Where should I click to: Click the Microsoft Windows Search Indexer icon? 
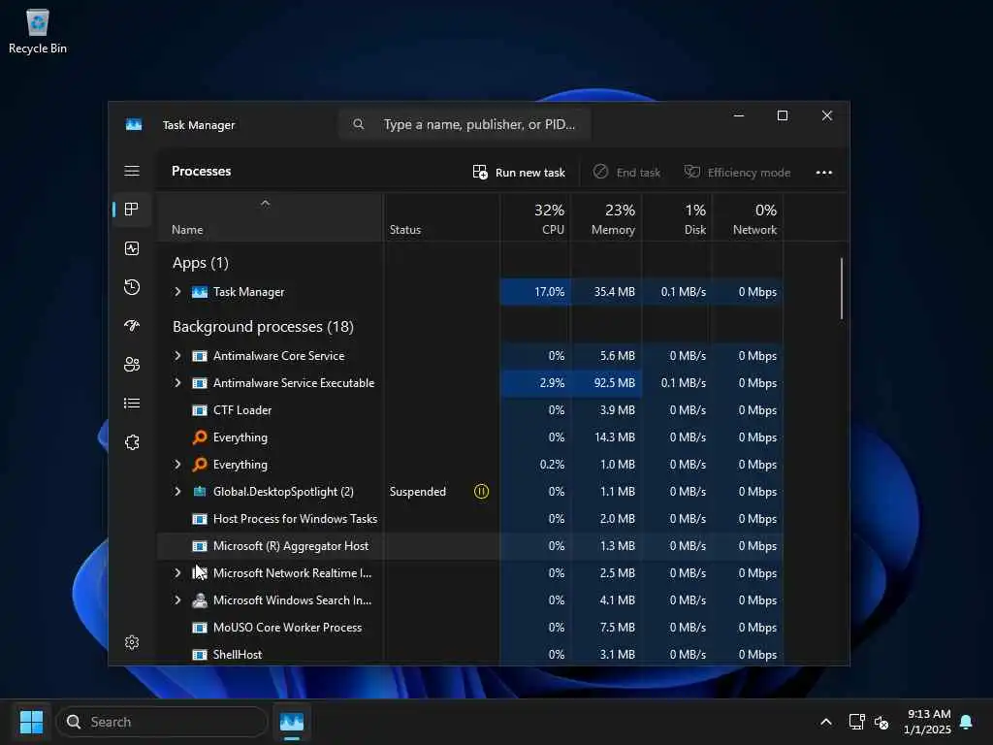[200, 599]
